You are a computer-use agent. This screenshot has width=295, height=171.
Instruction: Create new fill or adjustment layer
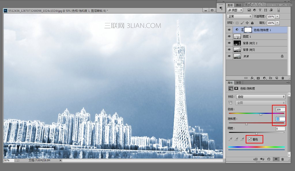[264, 78]
